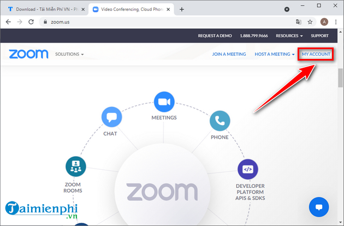Expand Host a Meeting dropdown
This screenshot has width=344, height=226.
275,54
